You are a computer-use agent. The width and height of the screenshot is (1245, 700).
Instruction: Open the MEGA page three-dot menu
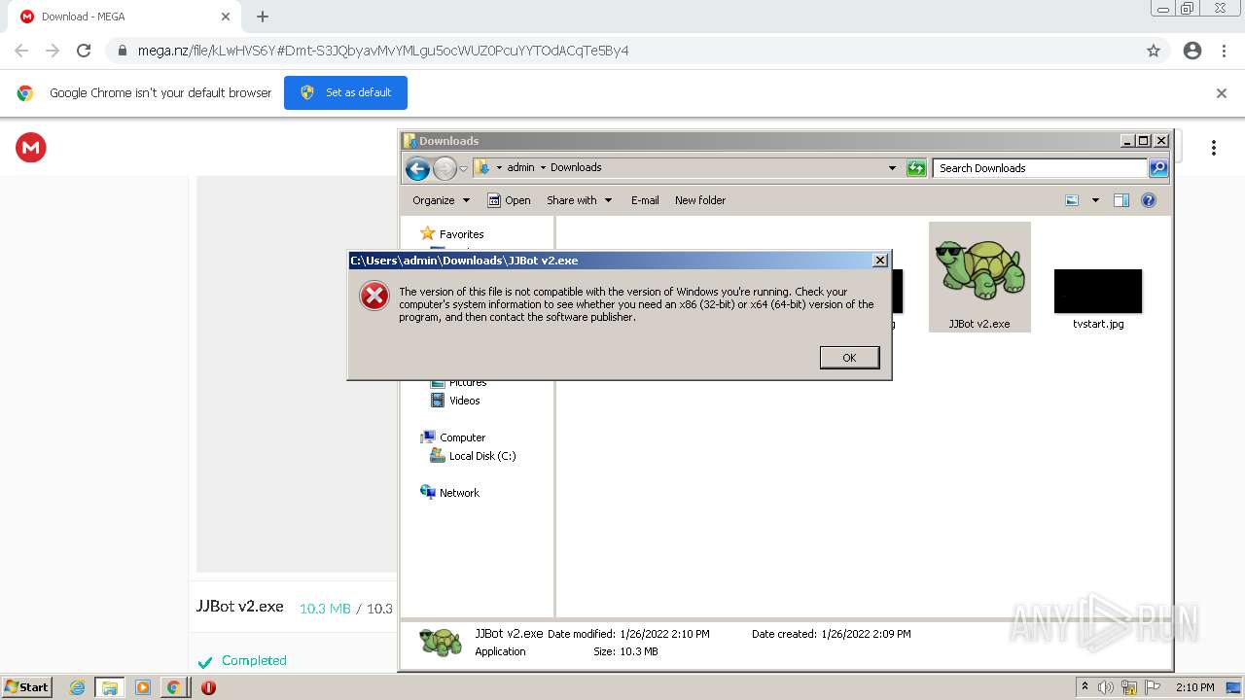pyautogui.click(x=1214, y=148)
